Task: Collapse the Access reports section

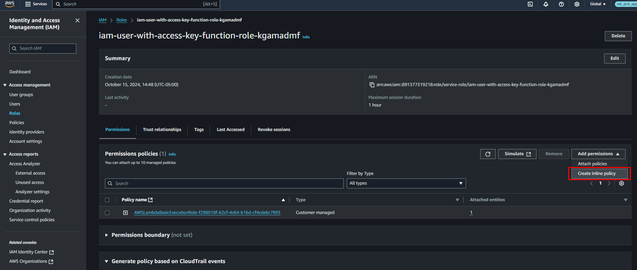Action: click(x=5, y=154)
